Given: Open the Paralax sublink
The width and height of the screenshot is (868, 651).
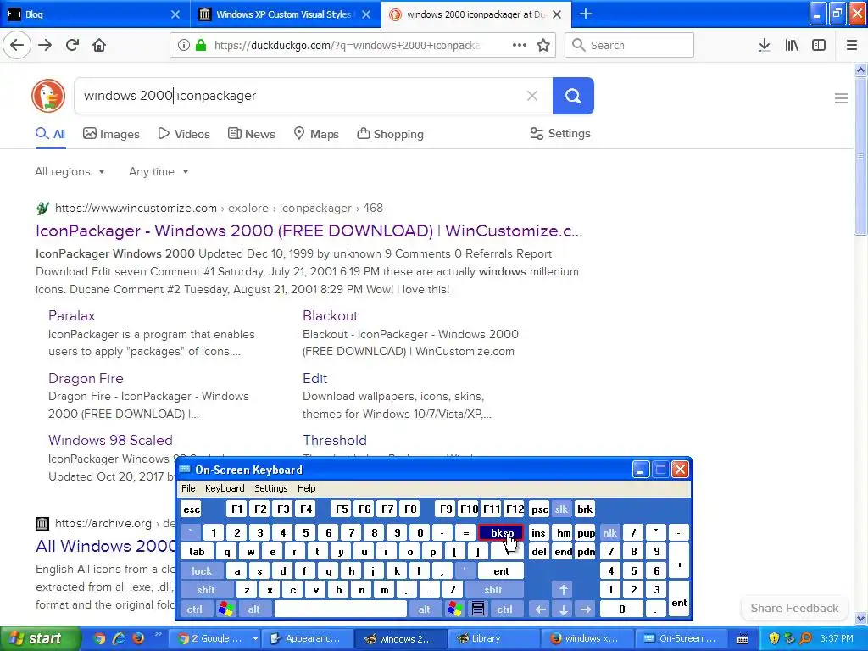Looking at the screenshot, I should pyautogui.click(x=71, y=315).
